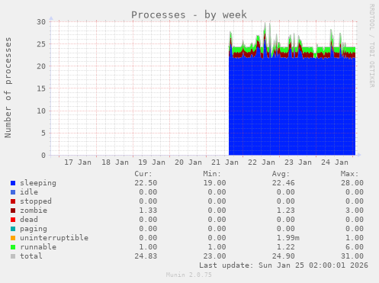The height and width of the screenshot is (283, 379).
Task: Click total maximum value 31.00
Action: point(352,256)
